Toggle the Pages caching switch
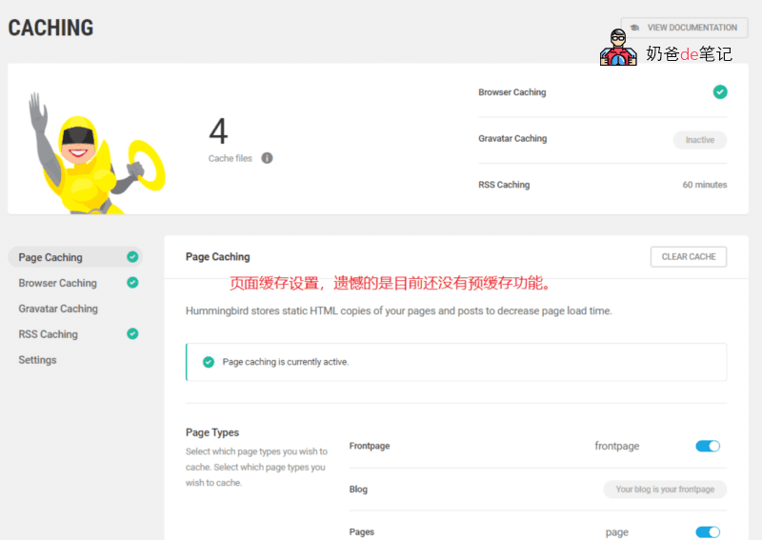The height and width of the screenshot is (540, 762). pyautogui.click(x=708, y=532)
